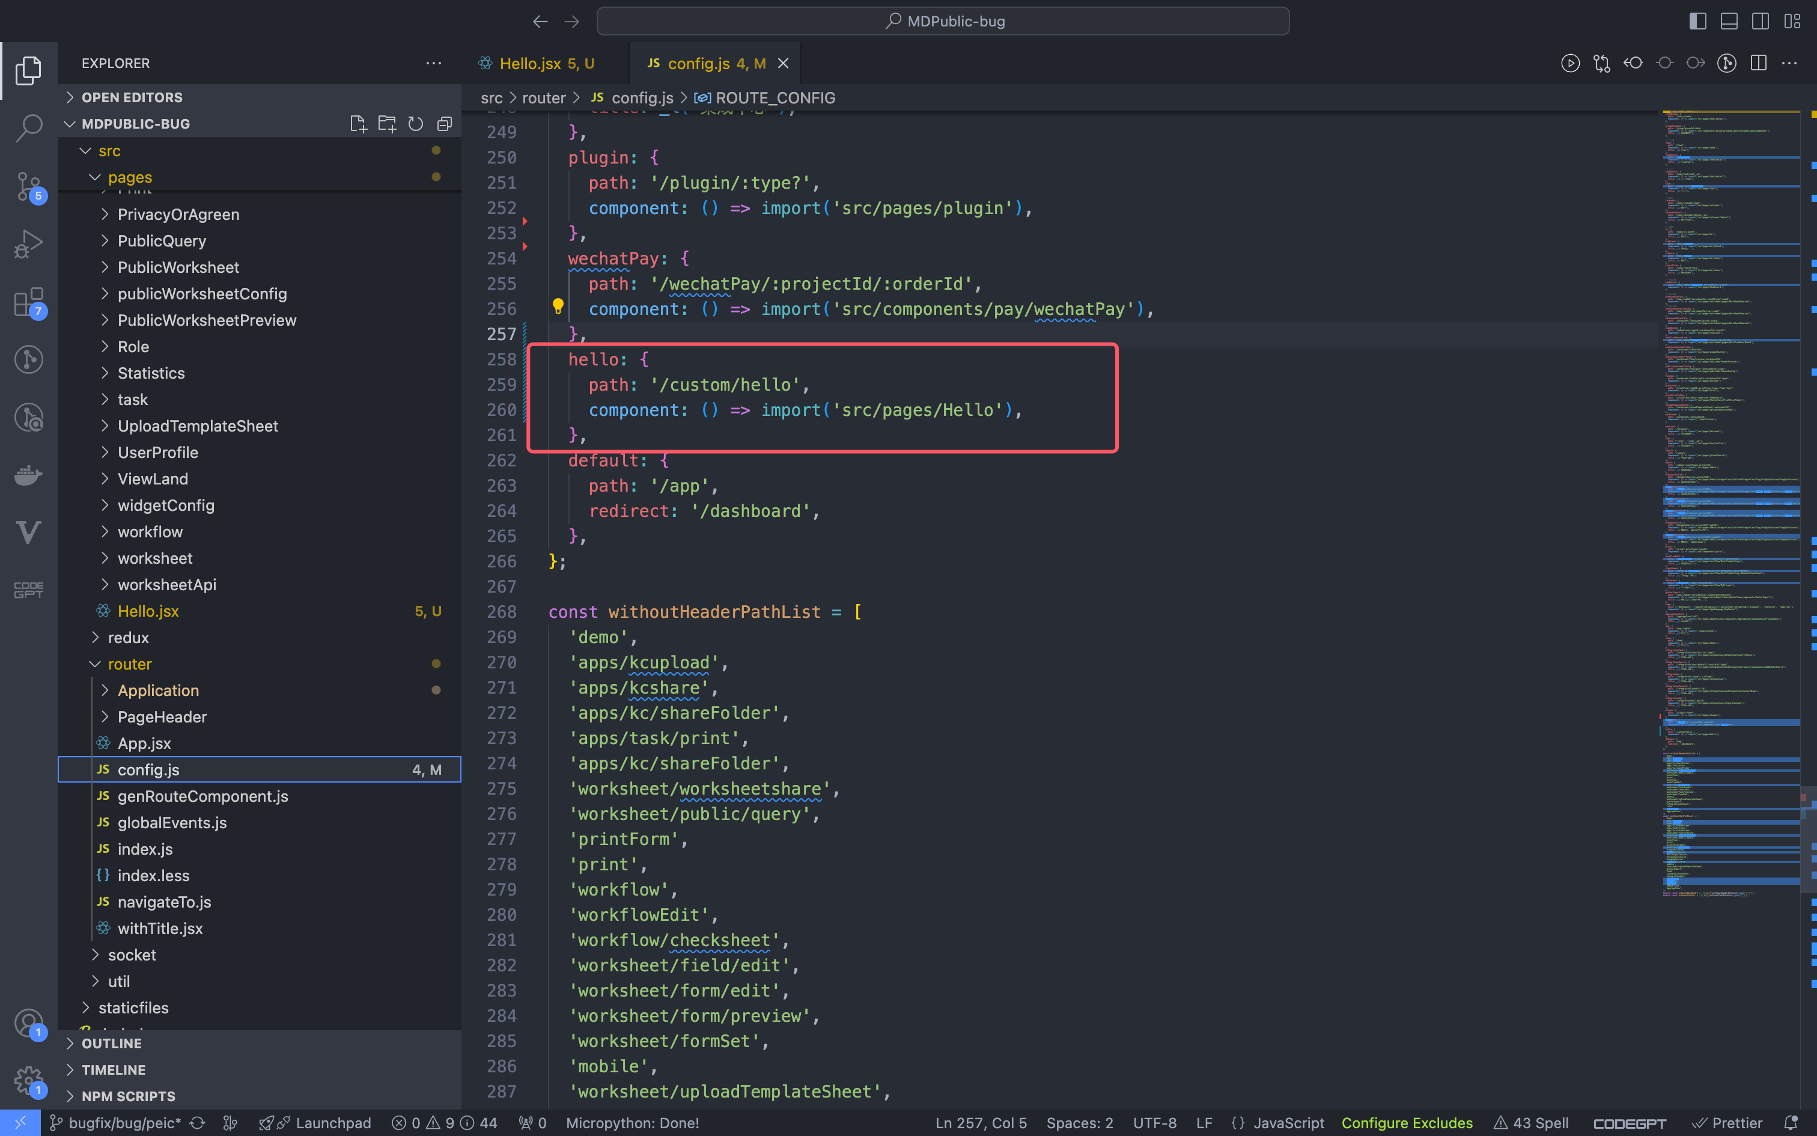This screenshot has width=1817, height=1136.
Task: Collapse the router folder
Action: tap(259, 664)
